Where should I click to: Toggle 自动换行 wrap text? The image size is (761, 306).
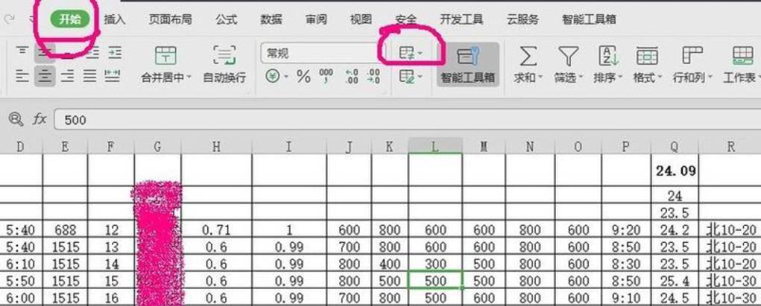click(225, 64)
